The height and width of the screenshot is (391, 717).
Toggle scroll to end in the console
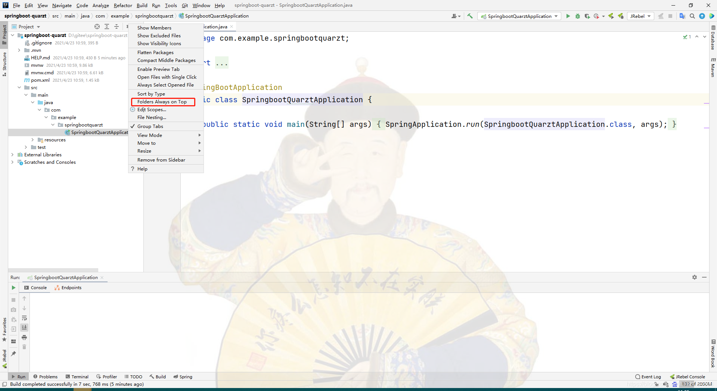pyautogui.click(x=24, y=327)
